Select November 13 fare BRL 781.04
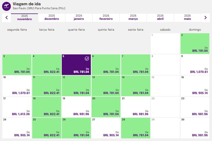The height and width of the screenshot is (141, 212). [x=106, y=86]
